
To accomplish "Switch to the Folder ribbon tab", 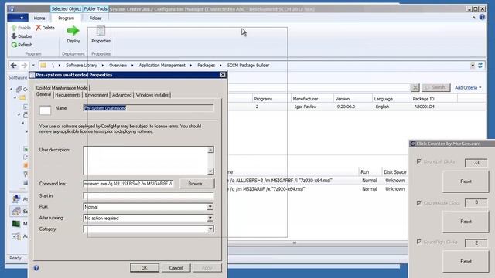I will click(95, 19).
